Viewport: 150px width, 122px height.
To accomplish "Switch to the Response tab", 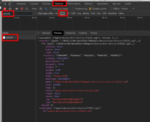I will click(x=70, y=33).
